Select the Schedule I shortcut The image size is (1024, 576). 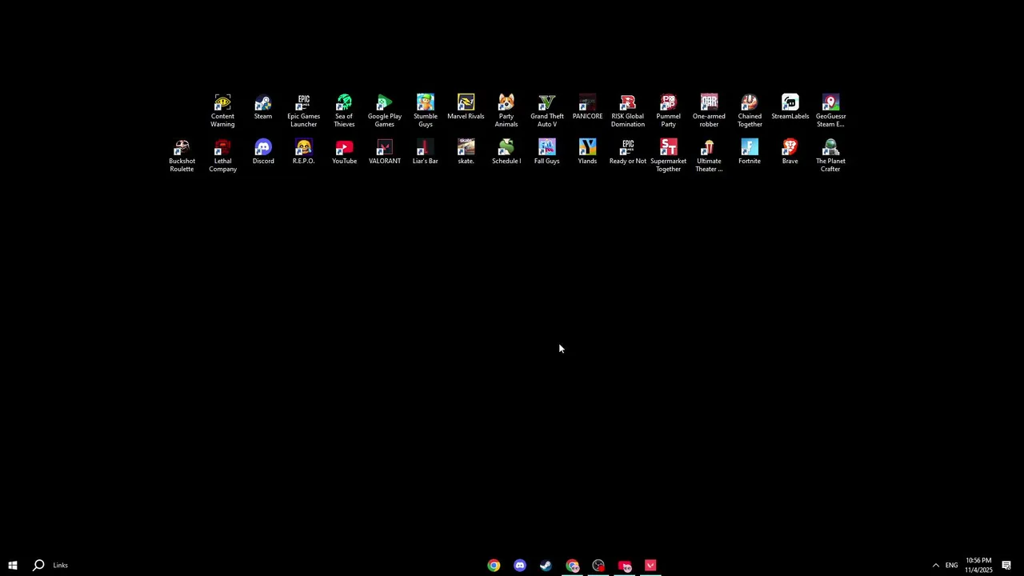[506, 152]
